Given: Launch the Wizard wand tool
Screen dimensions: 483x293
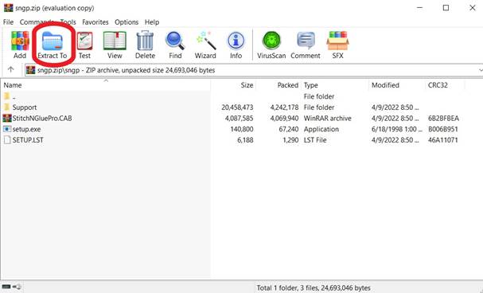Looking at the screenshot, I should (205, 45).
